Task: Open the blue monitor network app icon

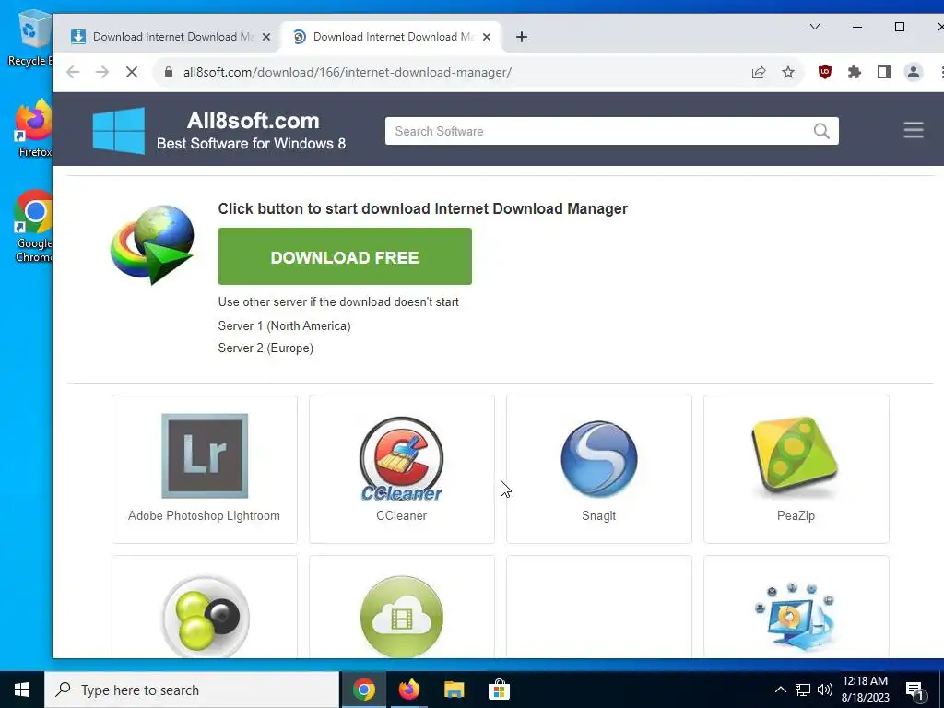Action: tap(795, 616)
